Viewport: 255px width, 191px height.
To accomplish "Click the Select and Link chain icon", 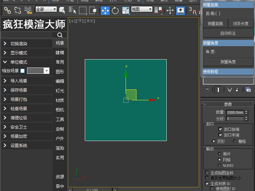I will click(7, 10).
